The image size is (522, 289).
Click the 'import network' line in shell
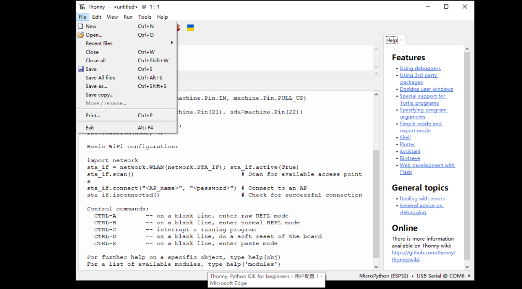pos(113,160)
